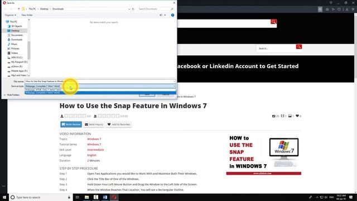Show hidden system tray icons
Viewport: 357px width, 201px height.
coord(317,197)
